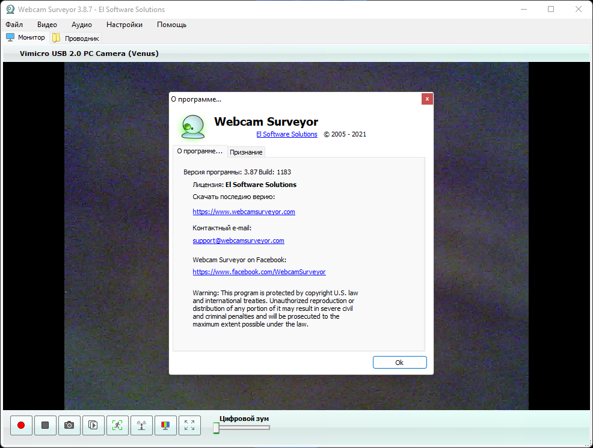The height and width of the screenshot is (448, 593).
Task: Switch to the Проводник tab
Action: pos(76,38)
